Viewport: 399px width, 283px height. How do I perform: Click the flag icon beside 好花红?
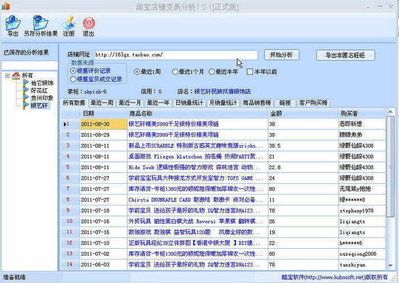click(x=26, y=90)
